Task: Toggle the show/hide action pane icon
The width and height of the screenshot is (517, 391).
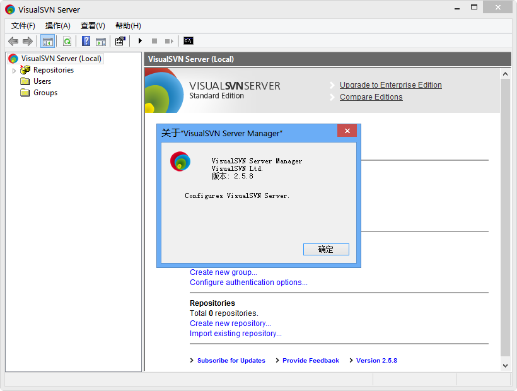Action: click(101, 41)
